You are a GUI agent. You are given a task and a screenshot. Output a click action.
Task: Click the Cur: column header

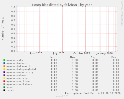click(x=52, y=57)
